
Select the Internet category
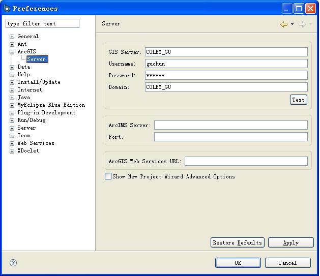point(30,89)
